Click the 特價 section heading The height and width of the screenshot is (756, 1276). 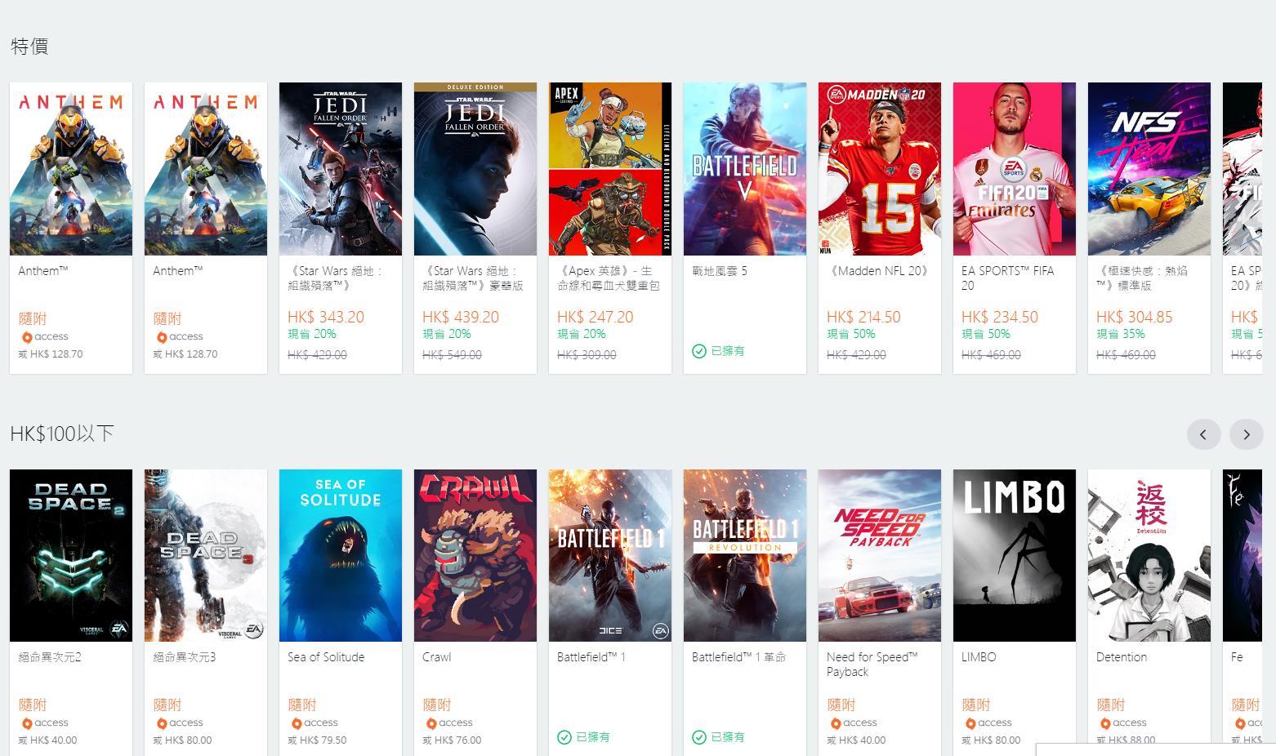coord(29,47)
